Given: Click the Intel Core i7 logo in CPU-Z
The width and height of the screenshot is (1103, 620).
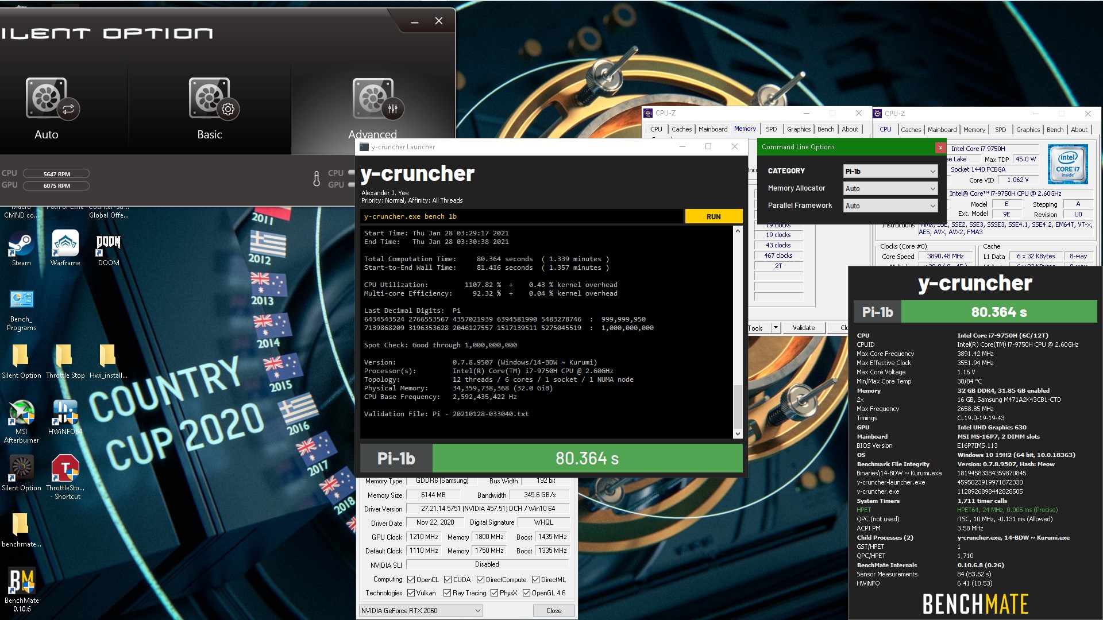Looking at the screenshot, I should (1068, 165).
